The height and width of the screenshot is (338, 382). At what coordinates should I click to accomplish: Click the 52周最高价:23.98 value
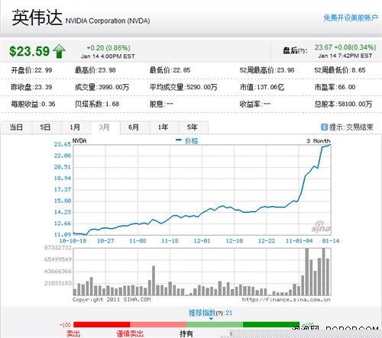tap(267, 70)
